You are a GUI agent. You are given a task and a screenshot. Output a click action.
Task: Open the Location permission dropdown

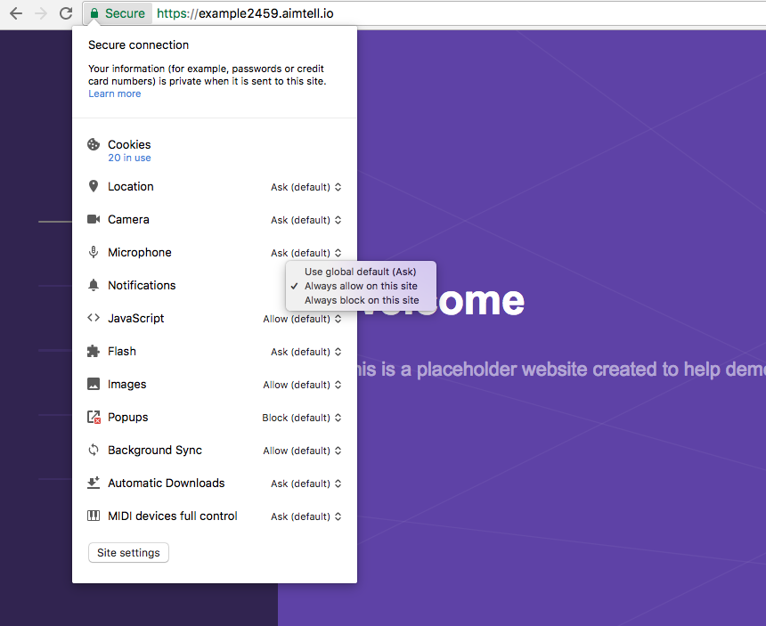tap(306, 187)
